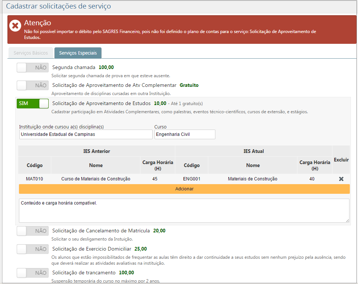This screenshot has width=358, height=284.
Task: Click the justification text area
Action: 184,210
